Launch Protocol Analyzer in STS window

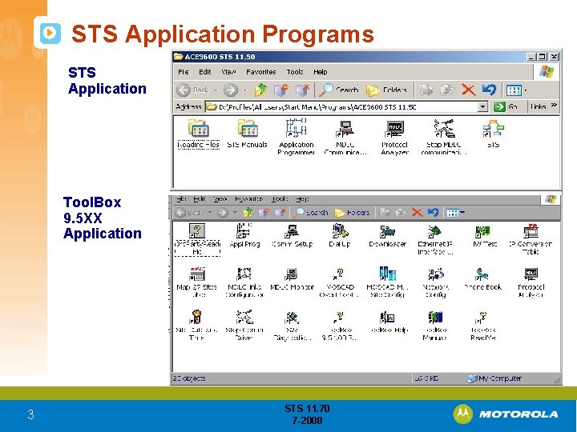pos(395,138)
